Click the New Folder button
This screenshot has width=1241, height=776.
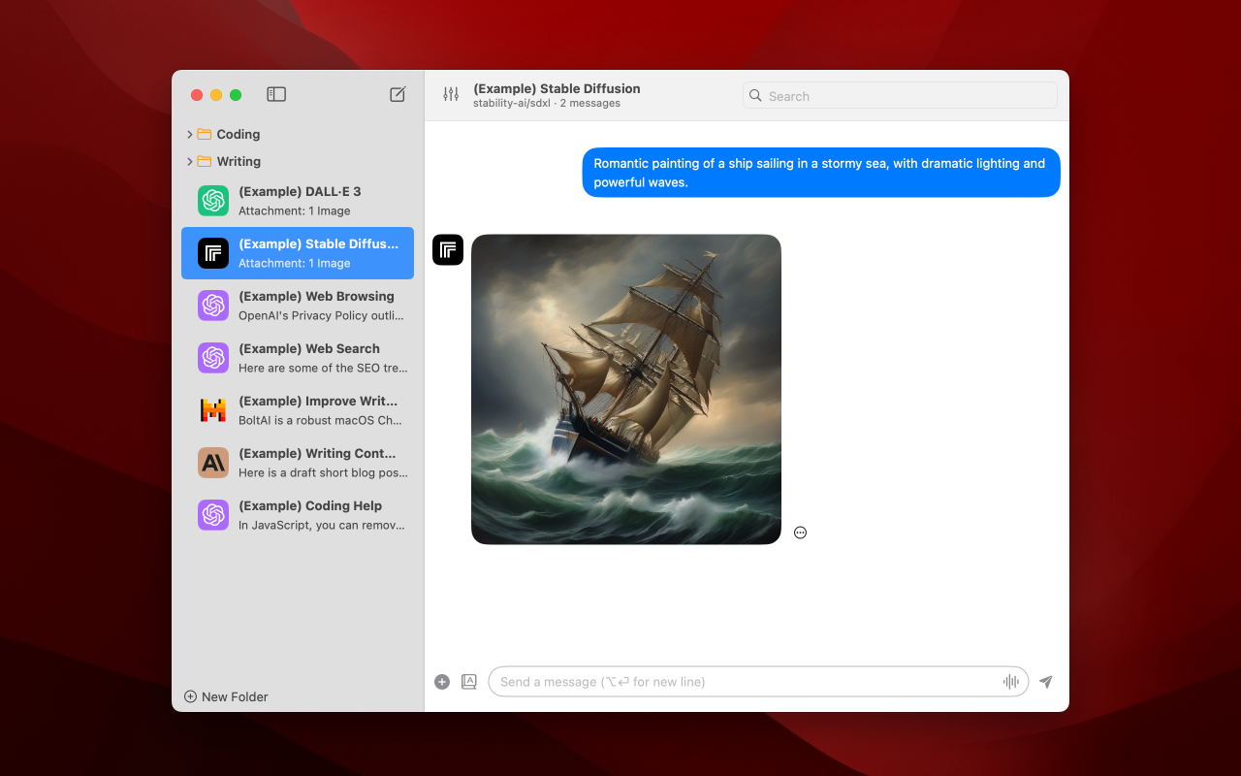click(x=226, y=696)
